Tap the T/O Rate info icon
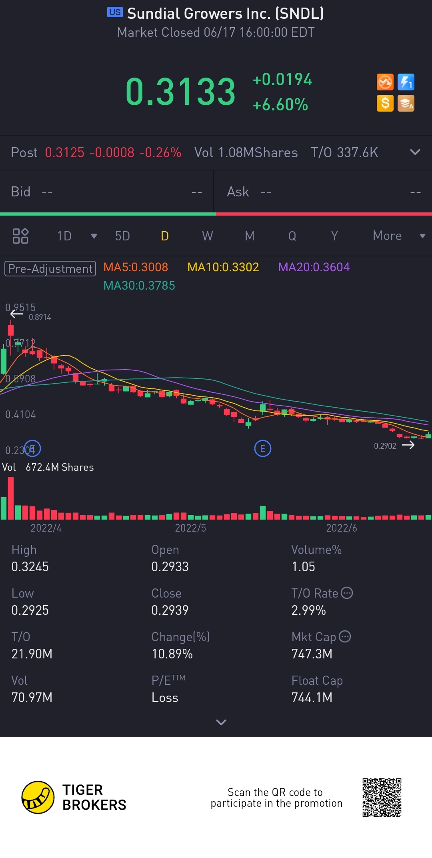The height and width of the screenshot is (858, 432). 347,593
